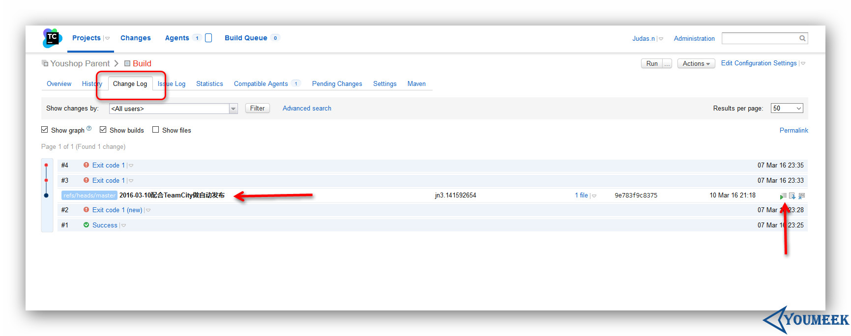Click the Filter button
Image resolution: width=851 pixels, height=336 pixels.
tap(258, 108)
